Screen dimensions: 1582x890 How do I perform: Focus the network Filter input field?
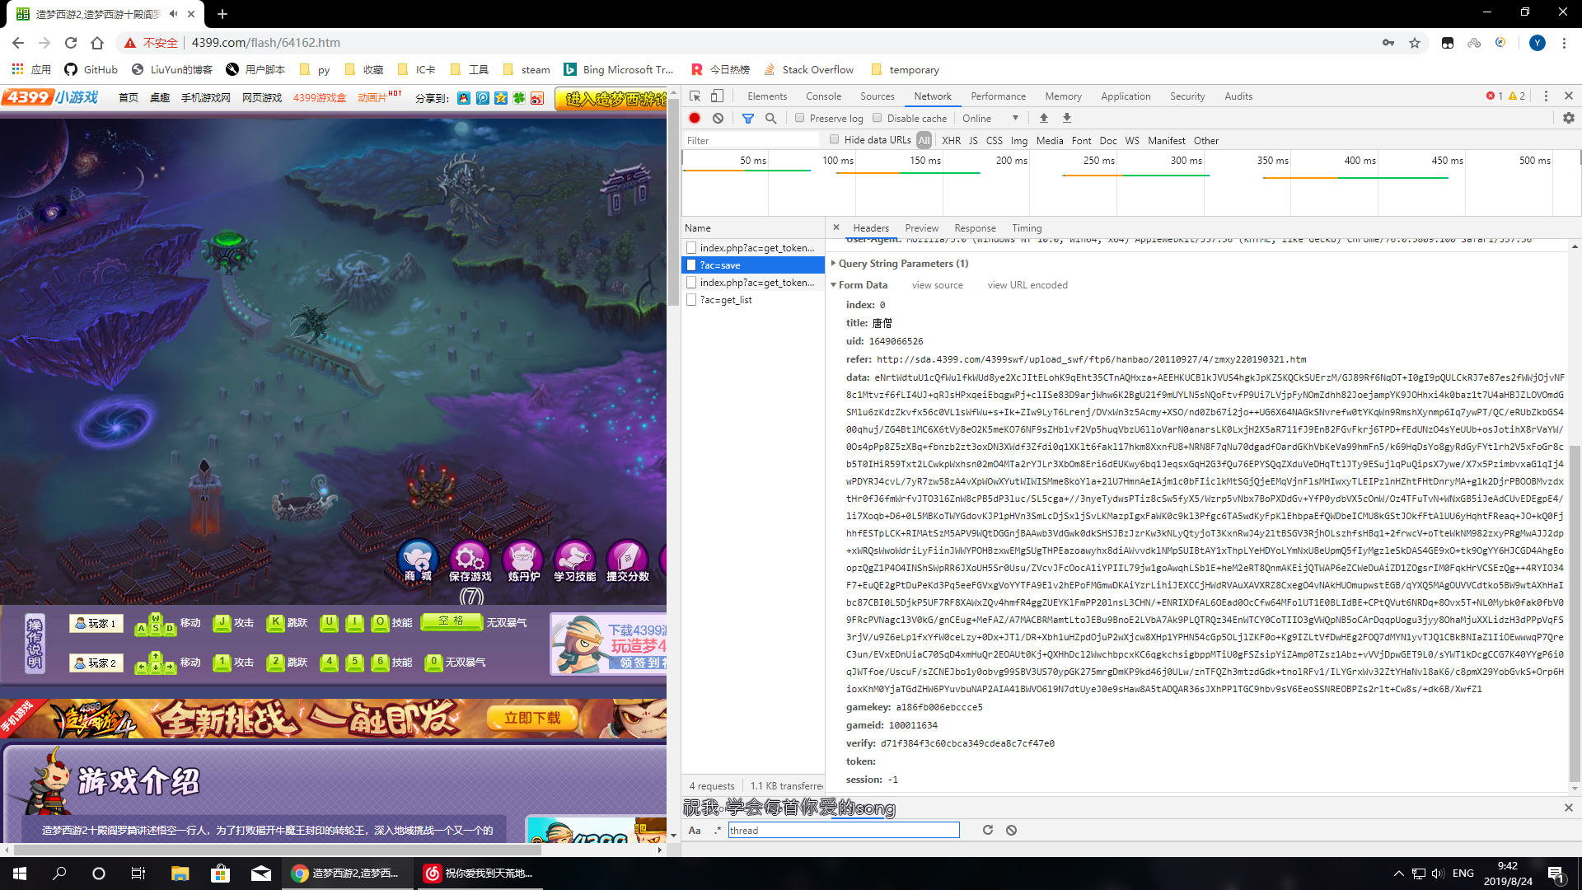click(751, 140)
